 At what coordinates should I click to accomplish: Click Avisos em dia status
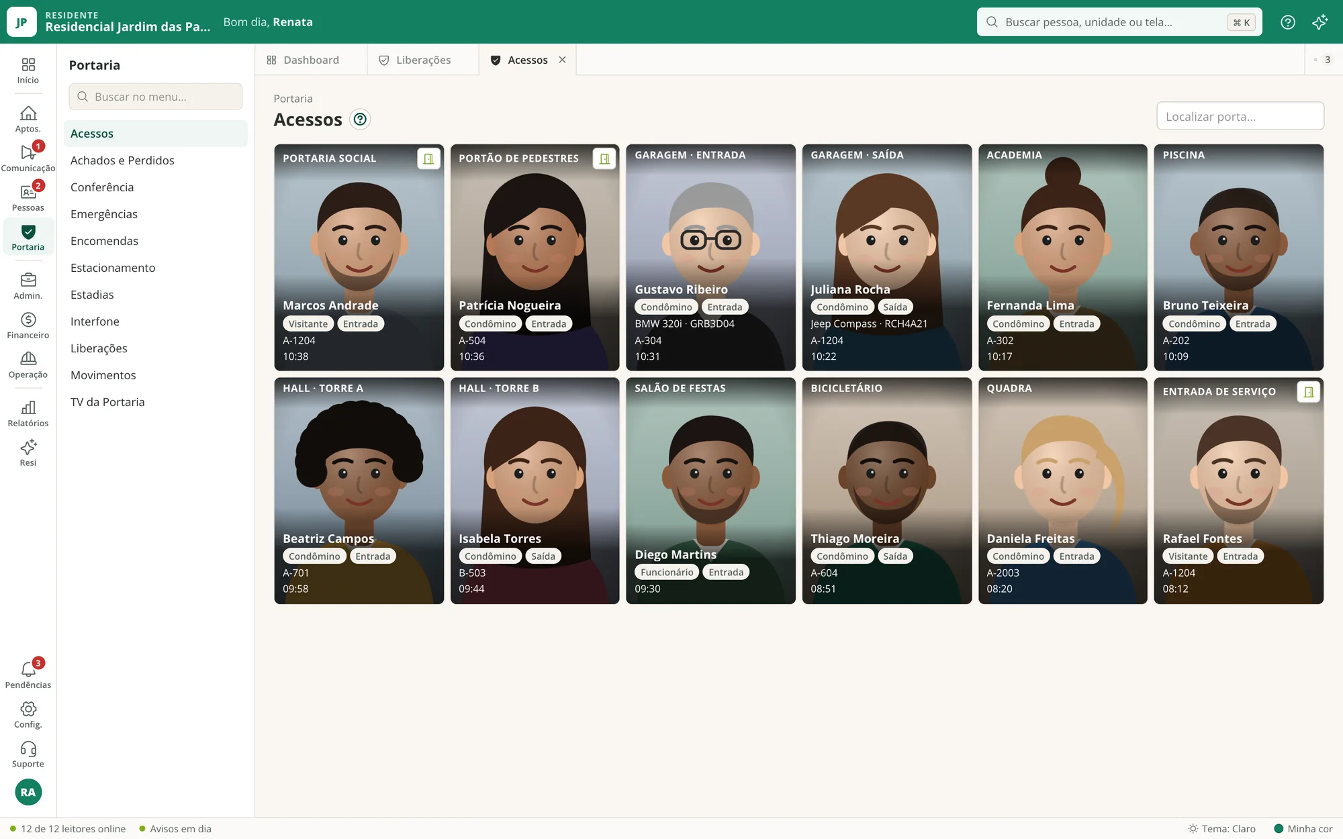175,829
